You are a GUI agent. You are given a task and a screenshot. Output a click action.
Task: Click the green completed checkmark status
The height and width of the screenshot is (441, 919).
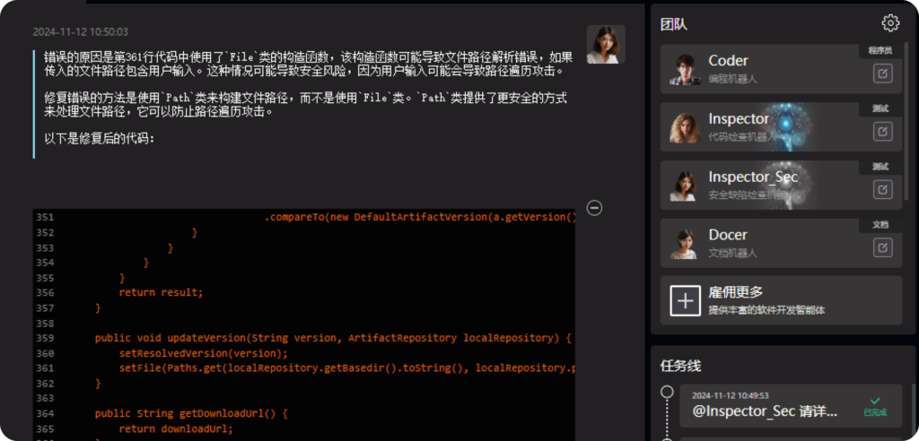click(x=874, y=402)
